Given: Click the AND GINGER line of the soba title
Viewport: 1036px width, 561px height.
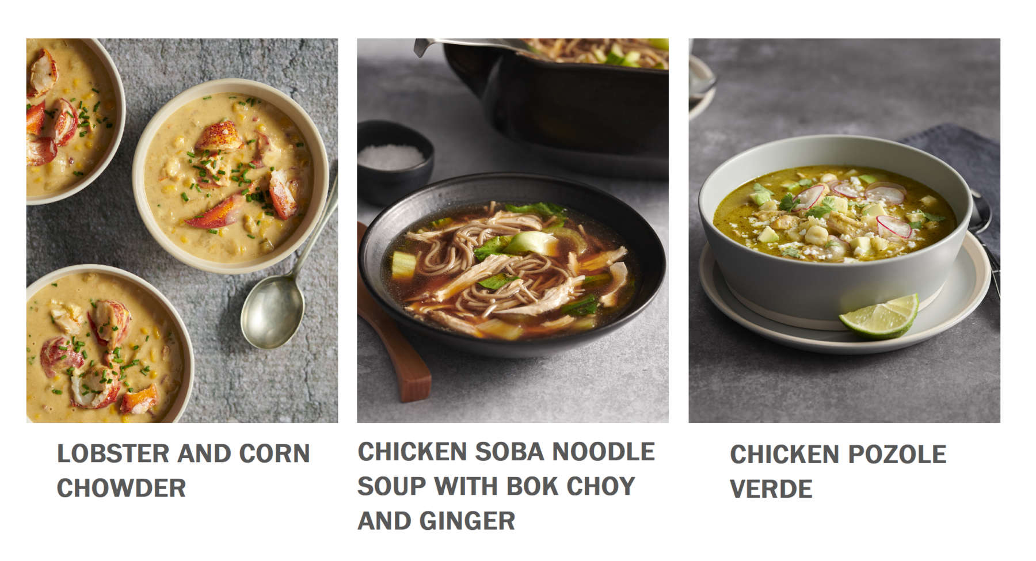Looking at the screenshot, I should (436, 521).
